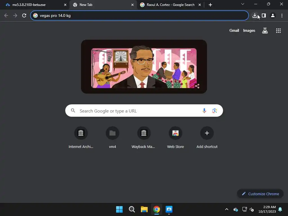Open the Windows Start menu

pos(119,209)
